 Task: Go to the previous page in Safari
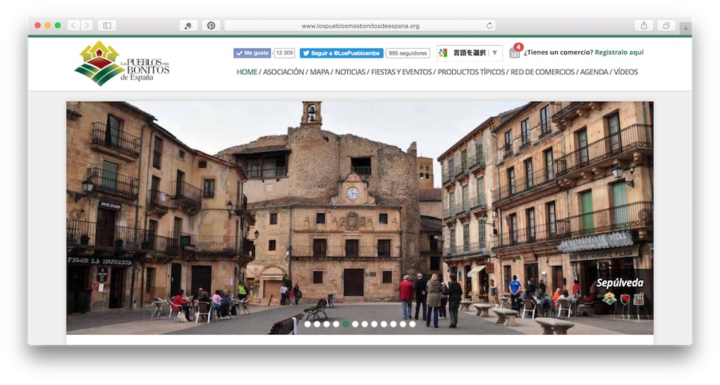(73, 25)
